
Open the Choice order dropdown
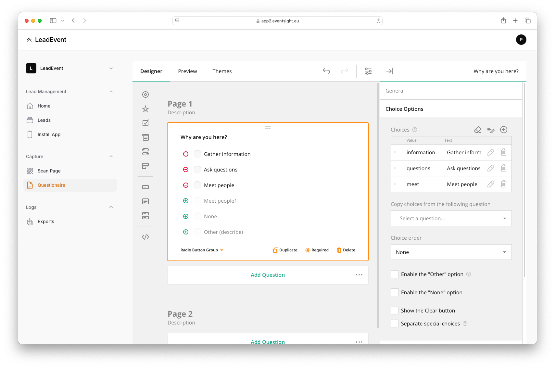[x=451, y=252]
